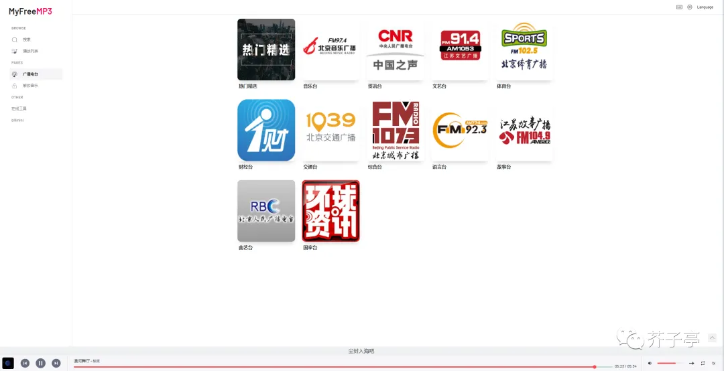
Task: Skip to the previous track
Action: click(25, 364)
